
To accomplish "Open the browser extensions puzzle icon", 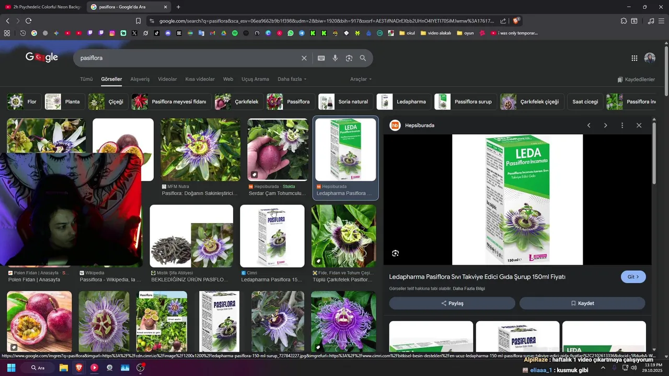I will coord(624,21).
